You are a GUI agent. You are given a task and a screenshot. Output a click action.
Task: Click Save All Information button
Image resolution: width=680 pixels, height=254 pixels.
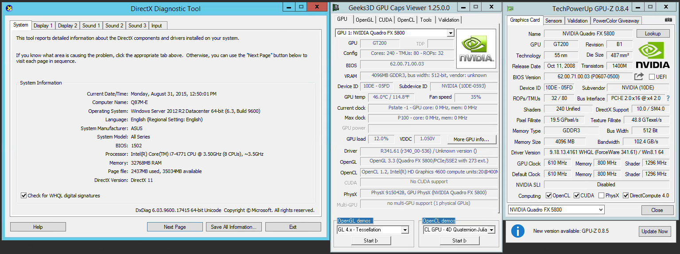[x=233, y=227]
